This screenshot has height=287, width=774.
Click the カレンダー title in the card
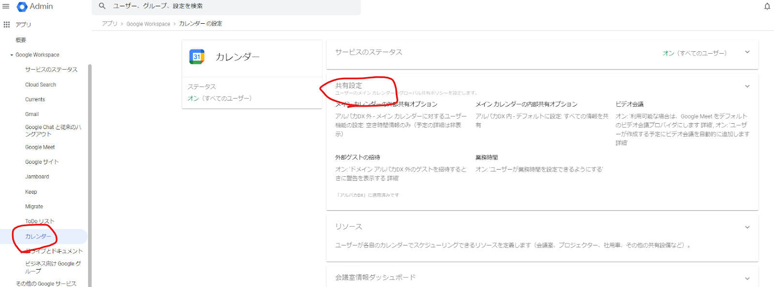(237, 57)
